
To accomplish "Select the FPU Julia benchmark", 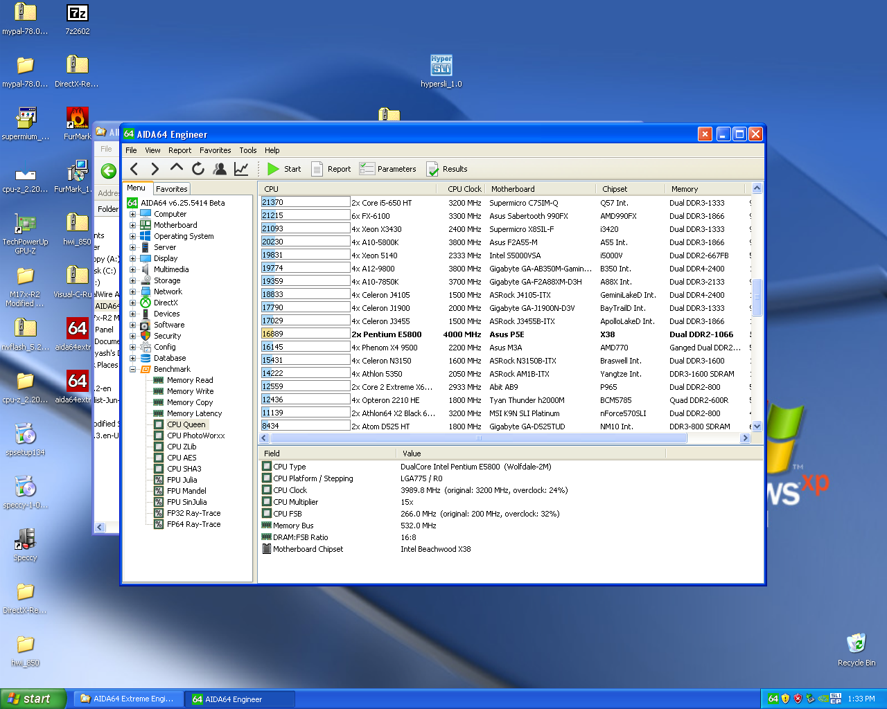I will (182, 480).
